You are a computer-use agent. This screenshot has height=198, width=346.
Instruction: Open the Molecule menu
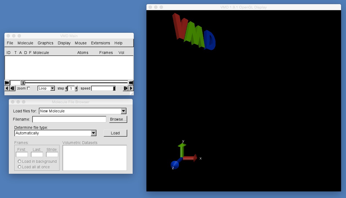tap(25, 43)
